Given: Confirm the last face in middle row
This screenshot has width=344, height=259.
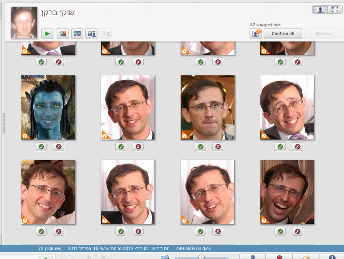Looking at the screenshot, I should (x=280, y=146).
